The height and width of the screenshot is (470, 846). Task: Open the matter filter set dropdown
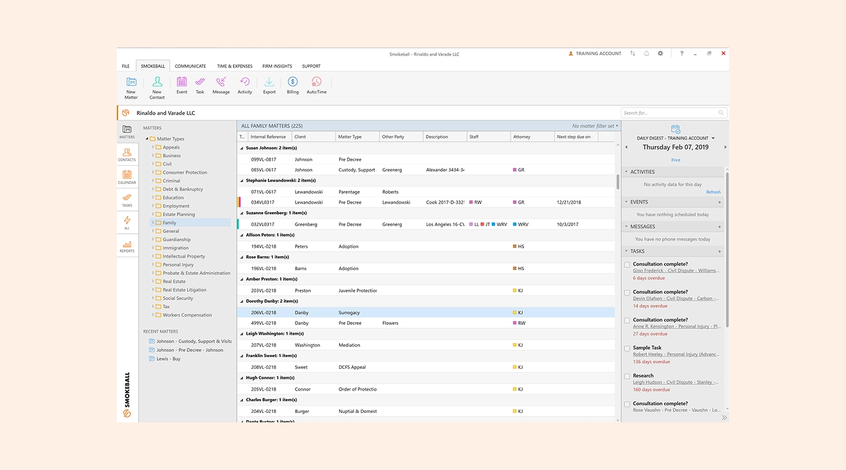click(x=595, y=126)
